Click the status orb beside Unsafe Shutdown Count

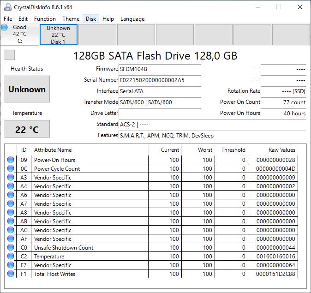point(11,248)
